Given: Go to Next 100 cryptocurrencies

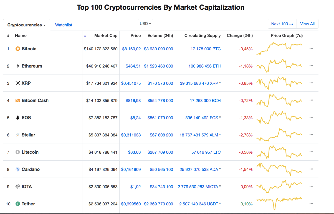Looking at the screenshot, I should (x=282, y=24).
